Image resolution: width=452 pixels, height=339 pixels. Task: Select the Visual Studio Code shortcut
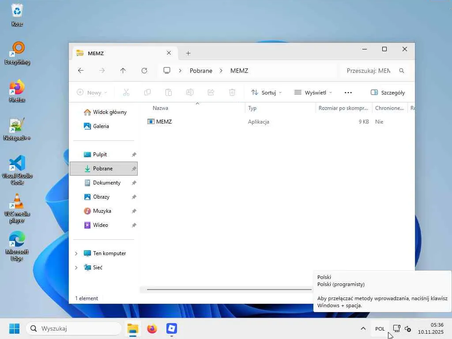(17, 170)
